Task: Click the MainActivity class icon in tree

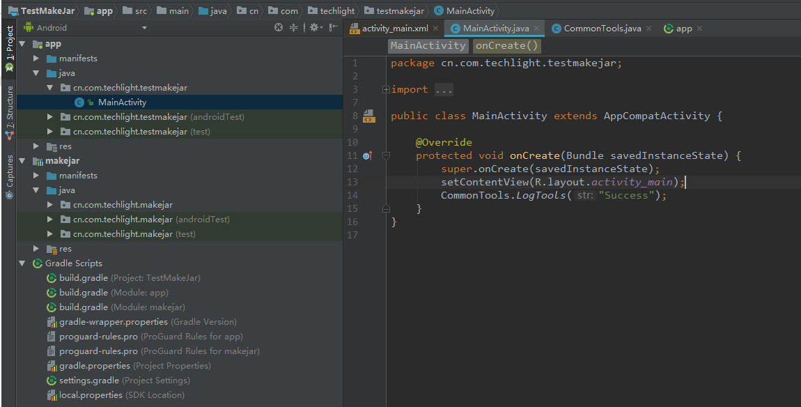Action: click(x=79, y=102)
